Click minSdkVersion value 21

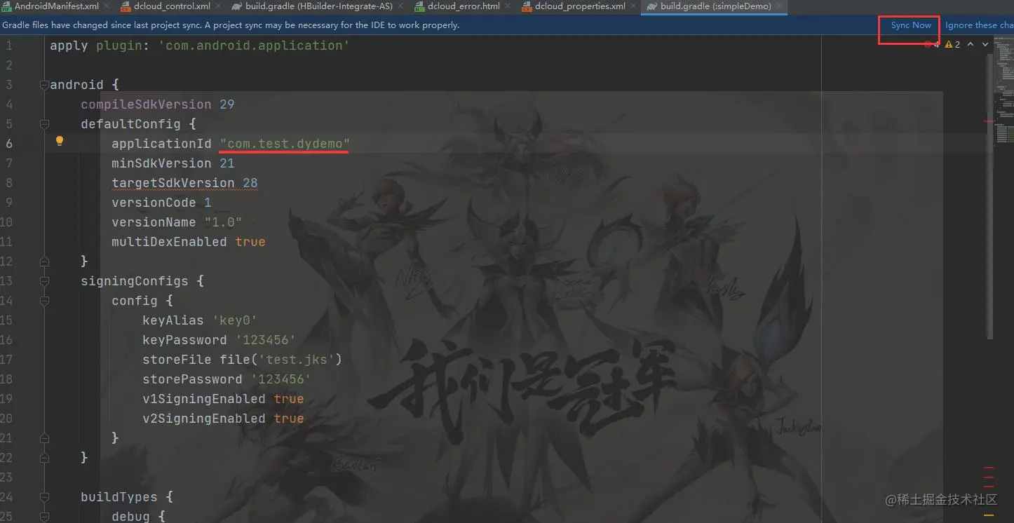[227, 163]
